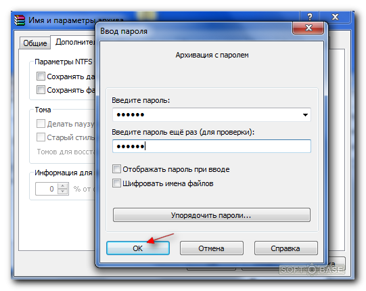This screenshot has width=366, height=291.
Task: Open Упорядочить пароли dialog
Action: coord(212,215)
